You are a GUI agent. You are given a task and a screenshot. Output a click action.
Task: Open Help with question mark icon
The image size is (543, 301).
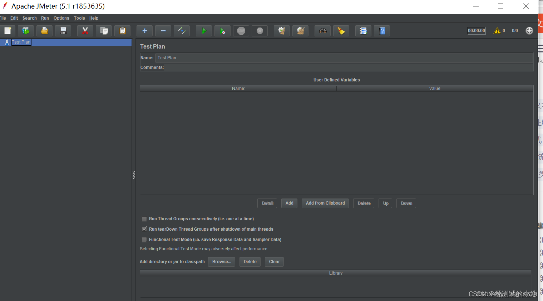382,31
